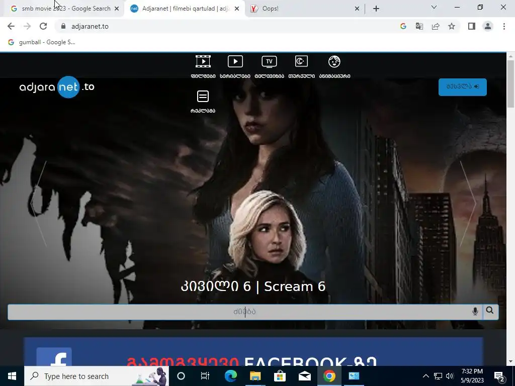The image size is (515, 386).
Task: Open the volume control tray icon
Action: pyautogui.click(x=450, y=376)
